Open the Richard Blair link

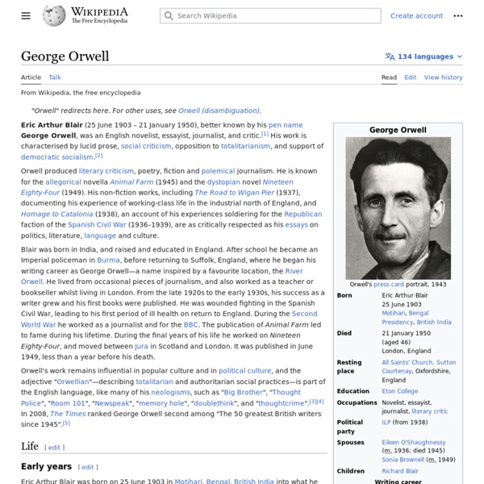click(x=400, y=471)
